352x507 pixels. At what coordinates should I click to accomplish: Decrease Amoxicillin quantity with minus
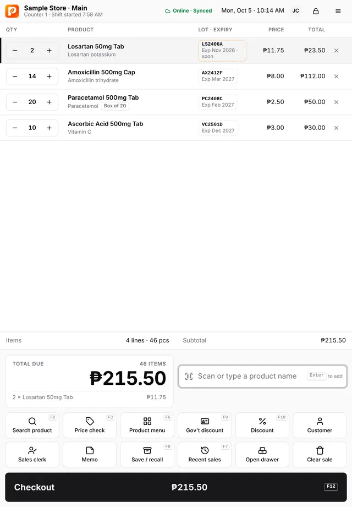(x=15, y=77)
